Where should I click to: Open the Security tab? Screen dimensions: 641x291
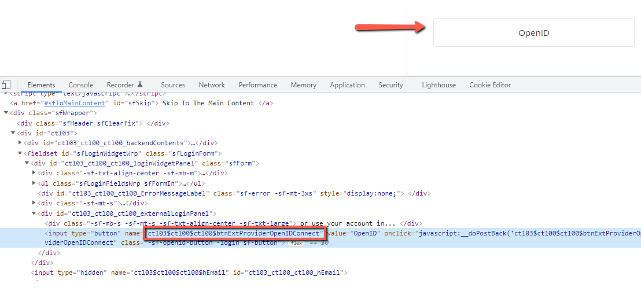click(x=391, y=85)
